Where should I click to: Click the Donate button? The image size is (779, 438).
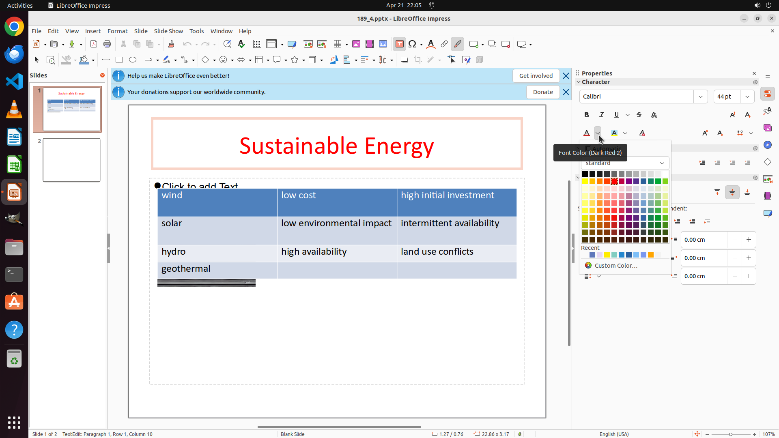(x=542, y=92)
